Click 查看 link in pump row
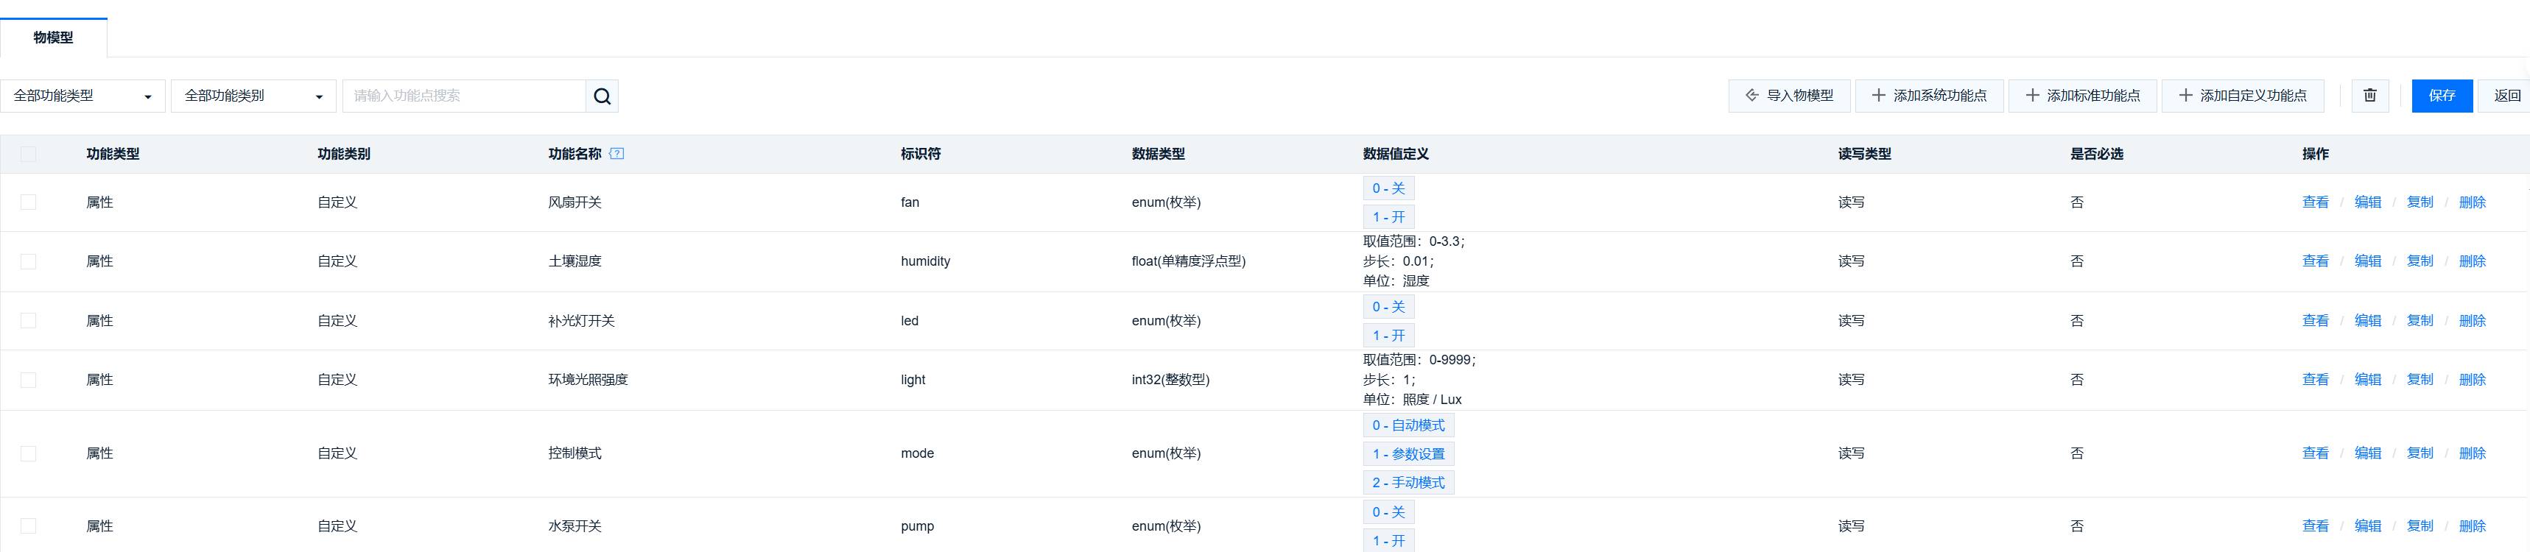 2315,526
